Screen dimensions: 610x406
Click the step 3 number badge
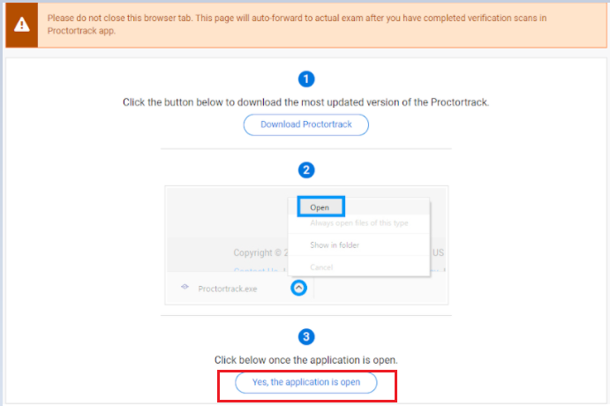pyautogui.click(x=306, y=337)
